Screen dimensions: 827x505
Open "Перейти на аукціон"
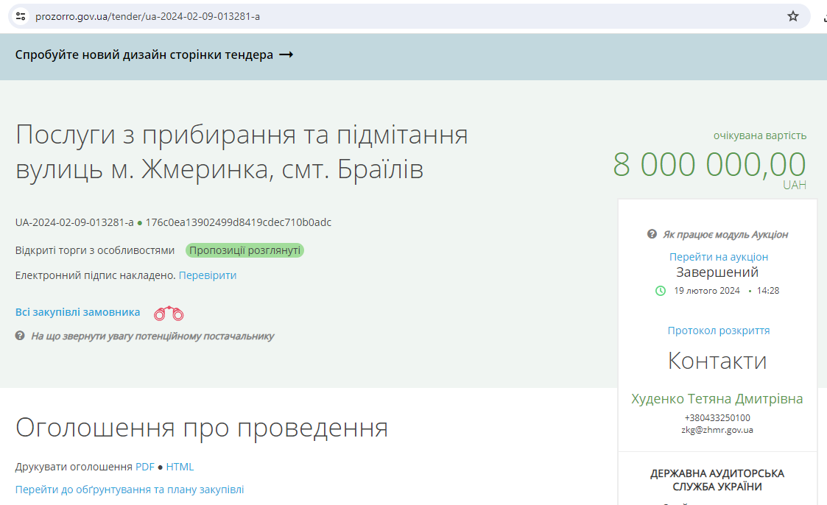tap(718, 256)
